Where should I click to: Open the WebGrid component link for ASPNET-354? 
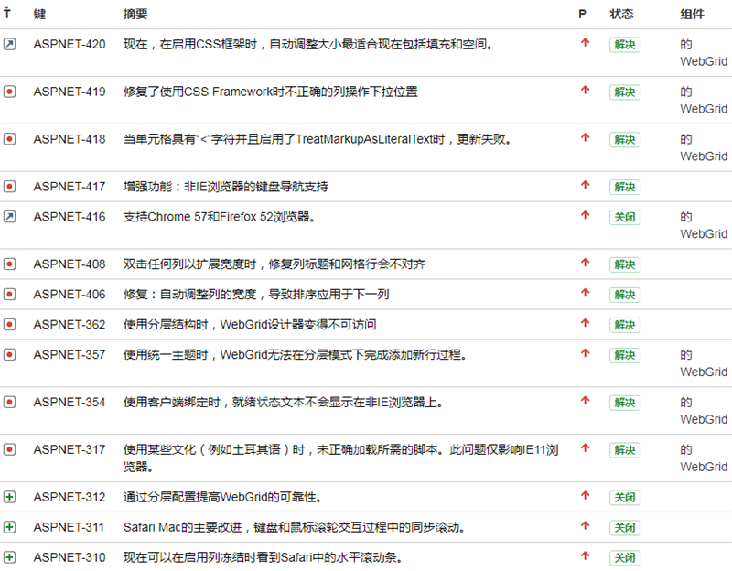tap(704, 419)
